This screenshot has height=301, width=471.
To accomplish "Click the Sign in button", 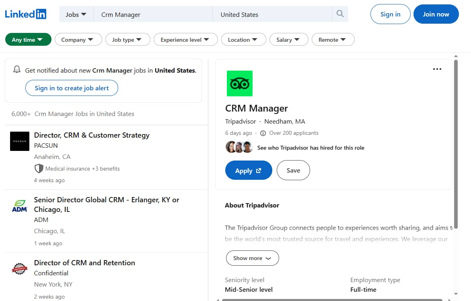I will pos(390,14).
